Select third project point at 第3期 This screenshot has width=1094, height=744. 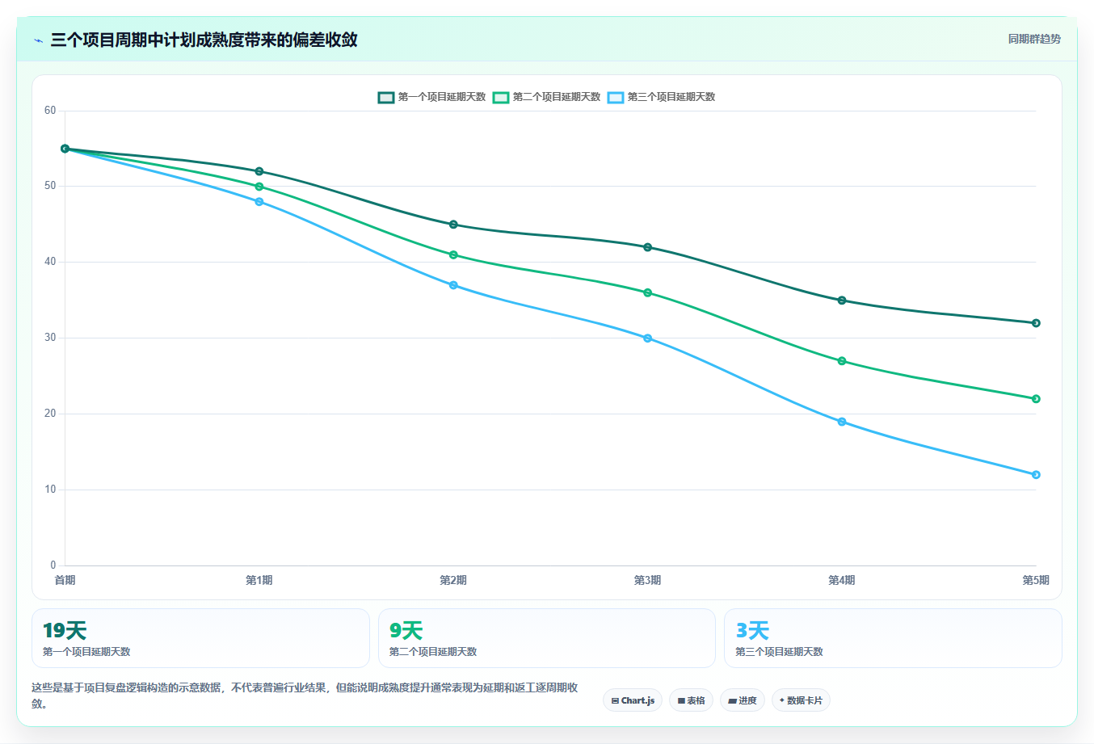click(x=648, y=338)
